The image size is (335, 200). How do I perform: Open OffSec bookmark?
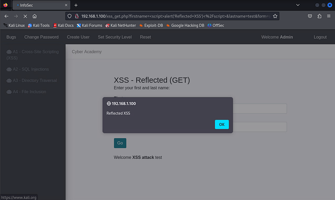[x=216, y=25]
